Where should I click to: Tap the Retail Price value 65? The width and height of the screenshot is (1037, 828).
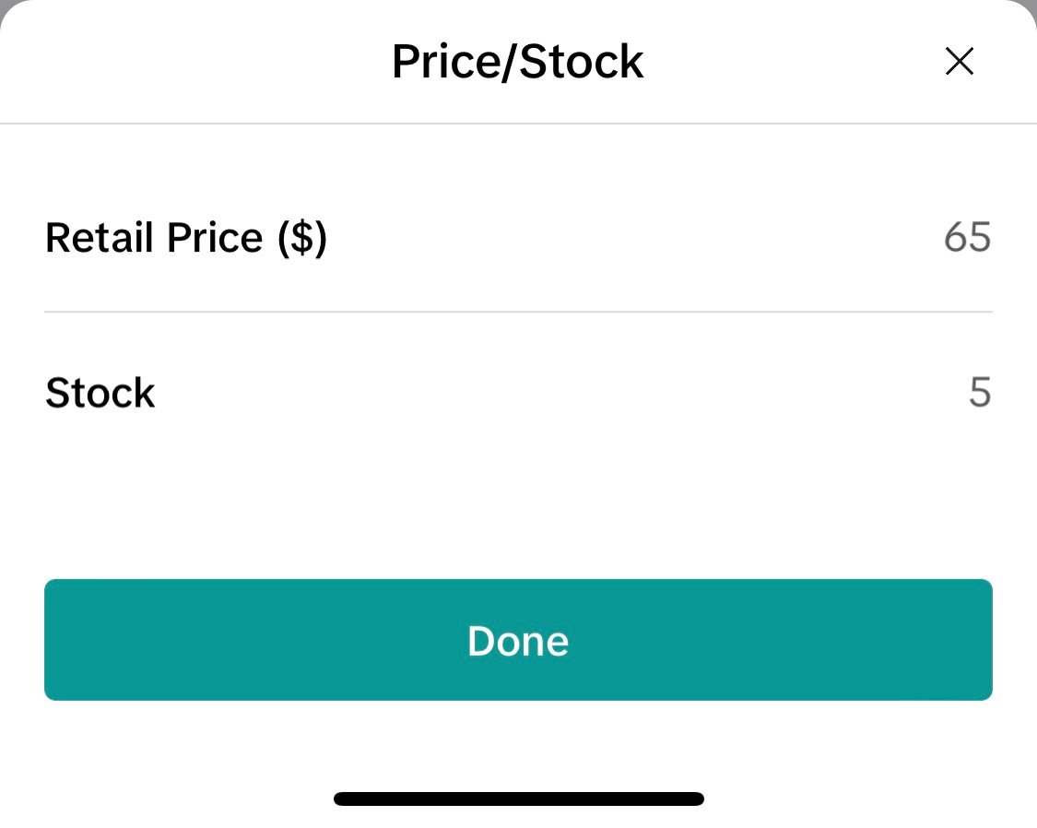[x=967, y=237]
